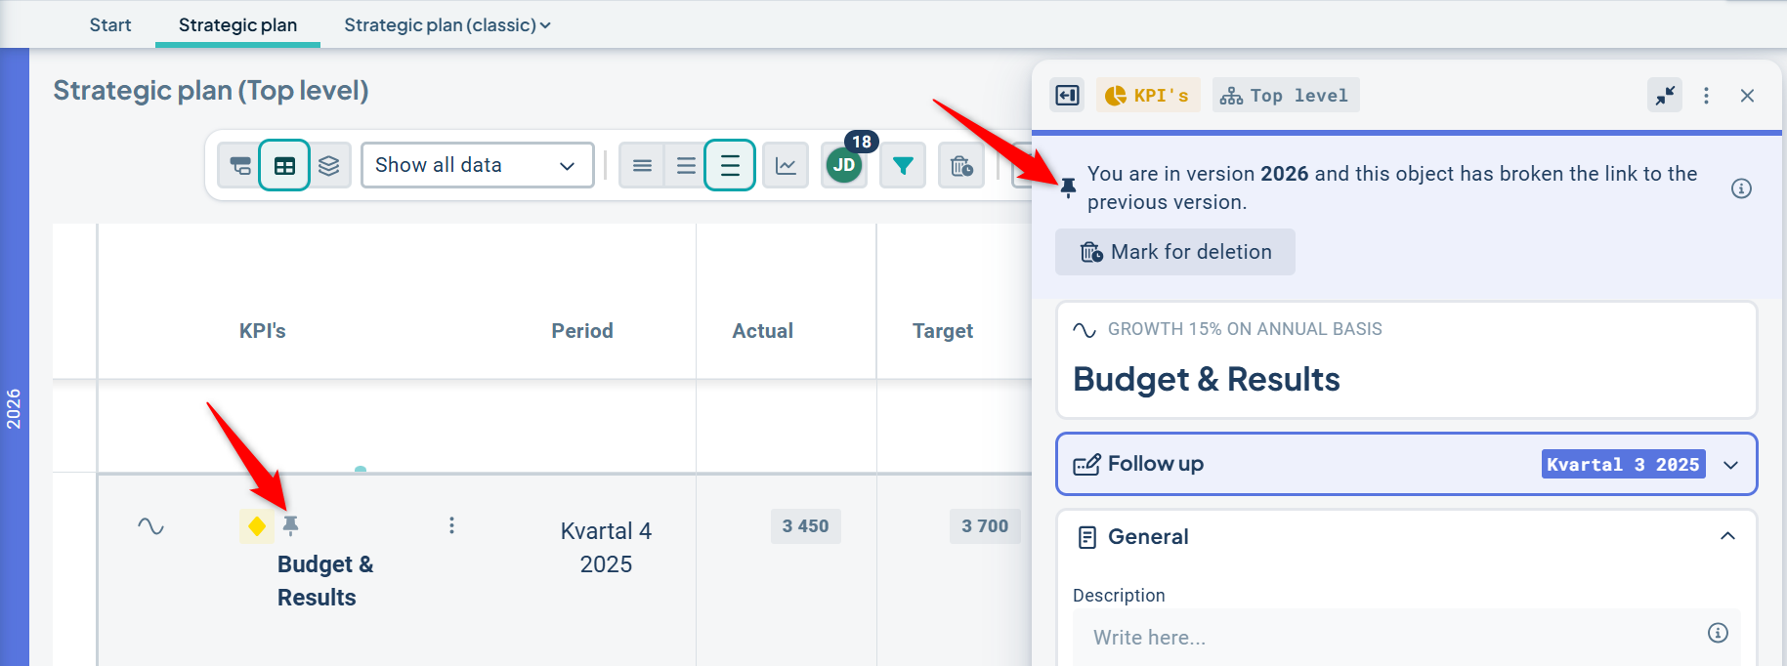
Task: Open the trash with clock toolbar icon
Action: (961, 166)
